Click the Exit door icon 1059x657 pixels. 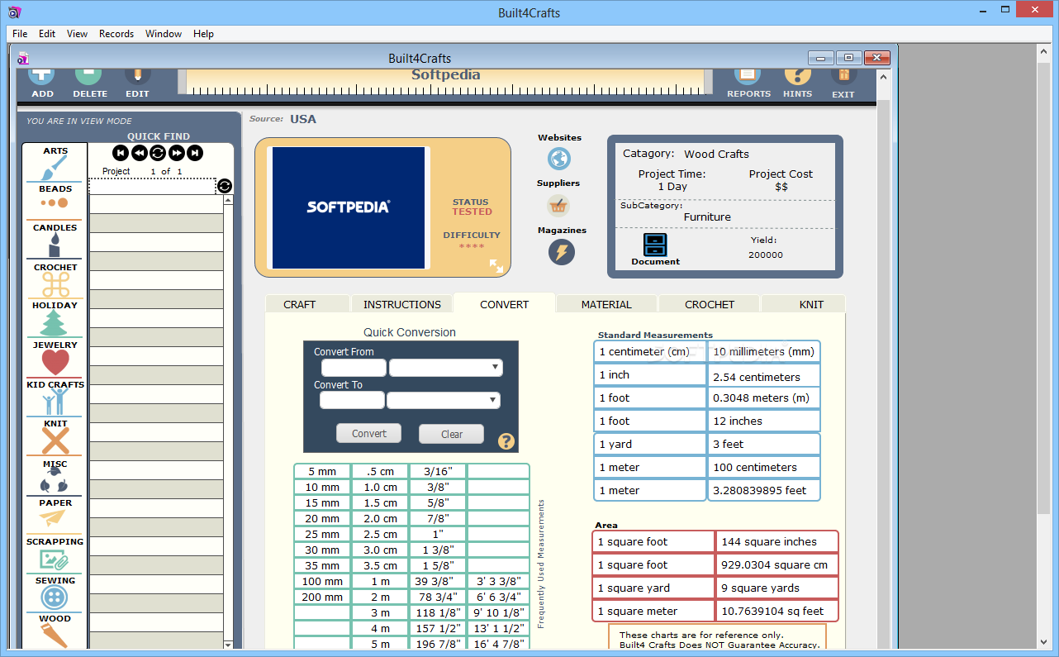tap(843, 76)
